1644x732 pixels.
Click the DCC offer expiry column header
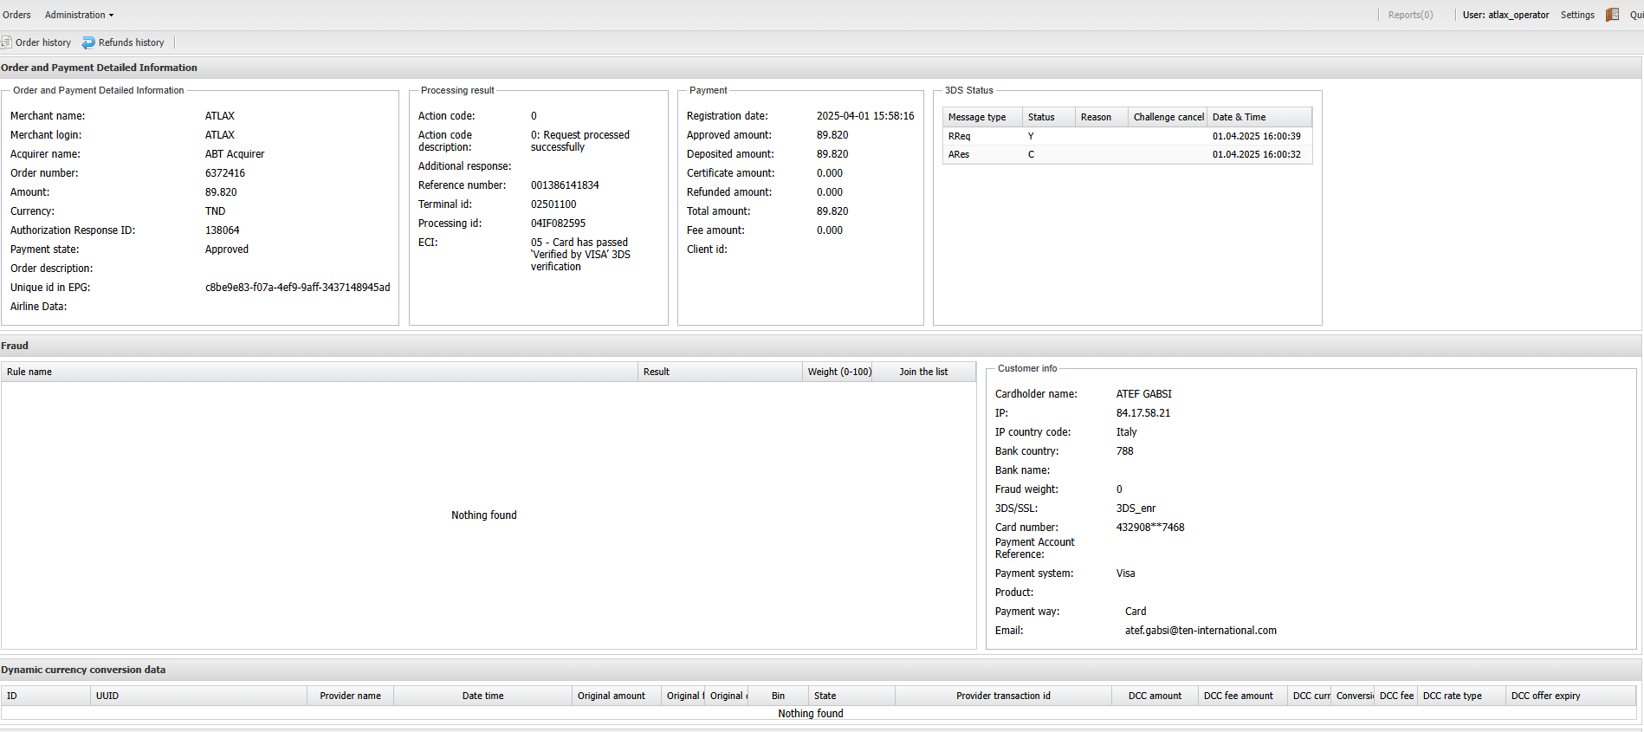(x=1545, y=696)
